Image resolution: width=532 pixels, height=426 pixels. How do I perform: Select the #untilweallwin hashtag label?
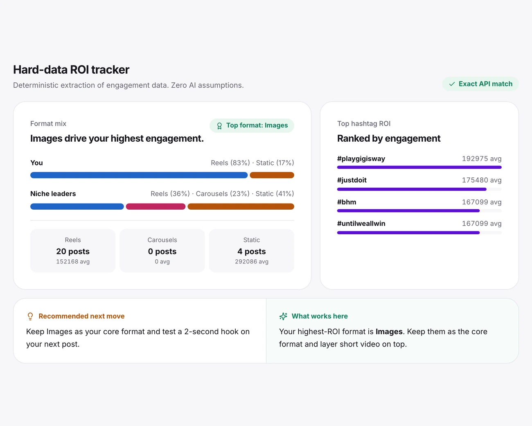pos(361,224)
